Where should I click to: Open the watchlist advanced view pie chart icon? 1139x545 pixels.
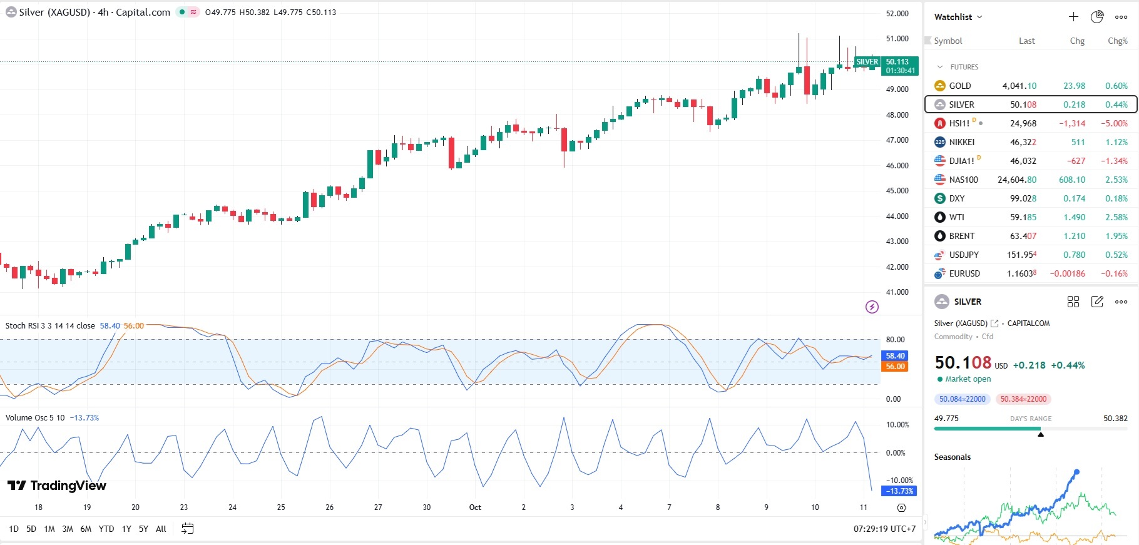(1097, 17)
